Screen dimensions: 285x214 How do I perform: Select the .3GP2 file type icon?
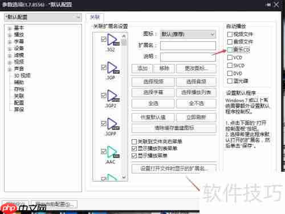click(113, 96)
